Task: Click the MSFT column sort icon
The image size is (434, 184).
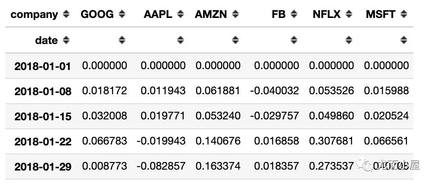Action: 403,14
